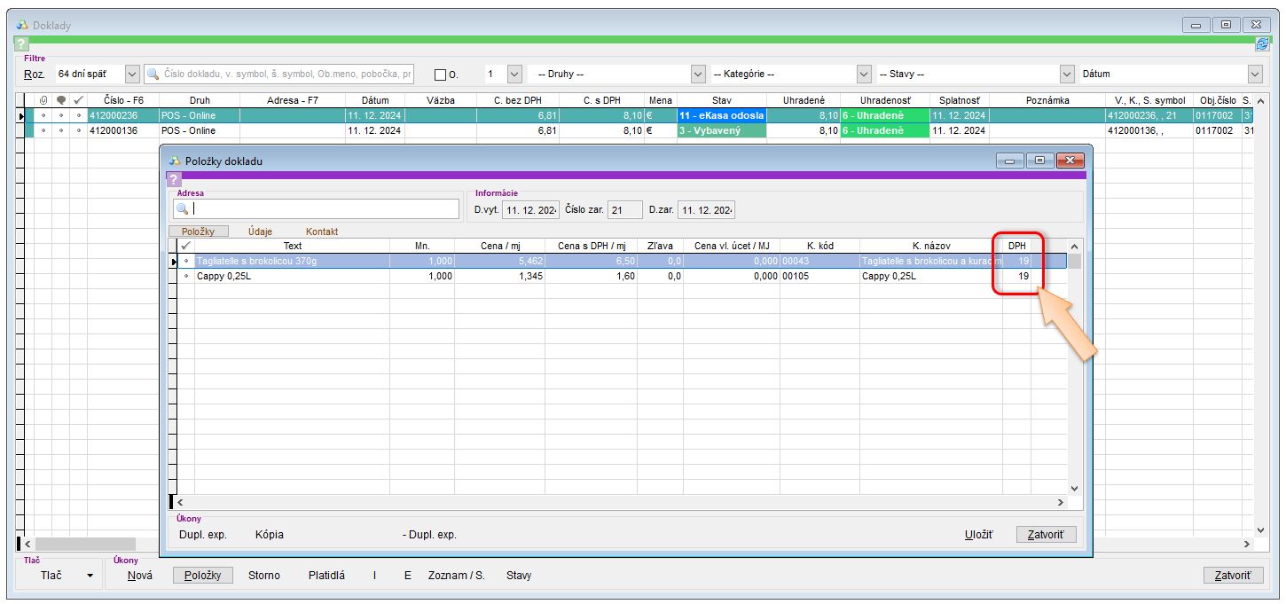Switch to the Kontakt tab
Screen dimensions: 1286x604
[322, 231]
